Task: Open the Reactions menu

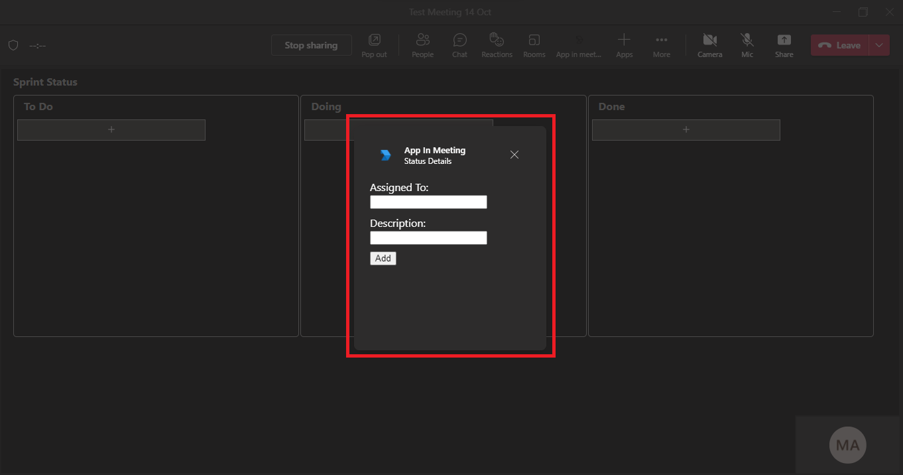Action: [497, 45]
